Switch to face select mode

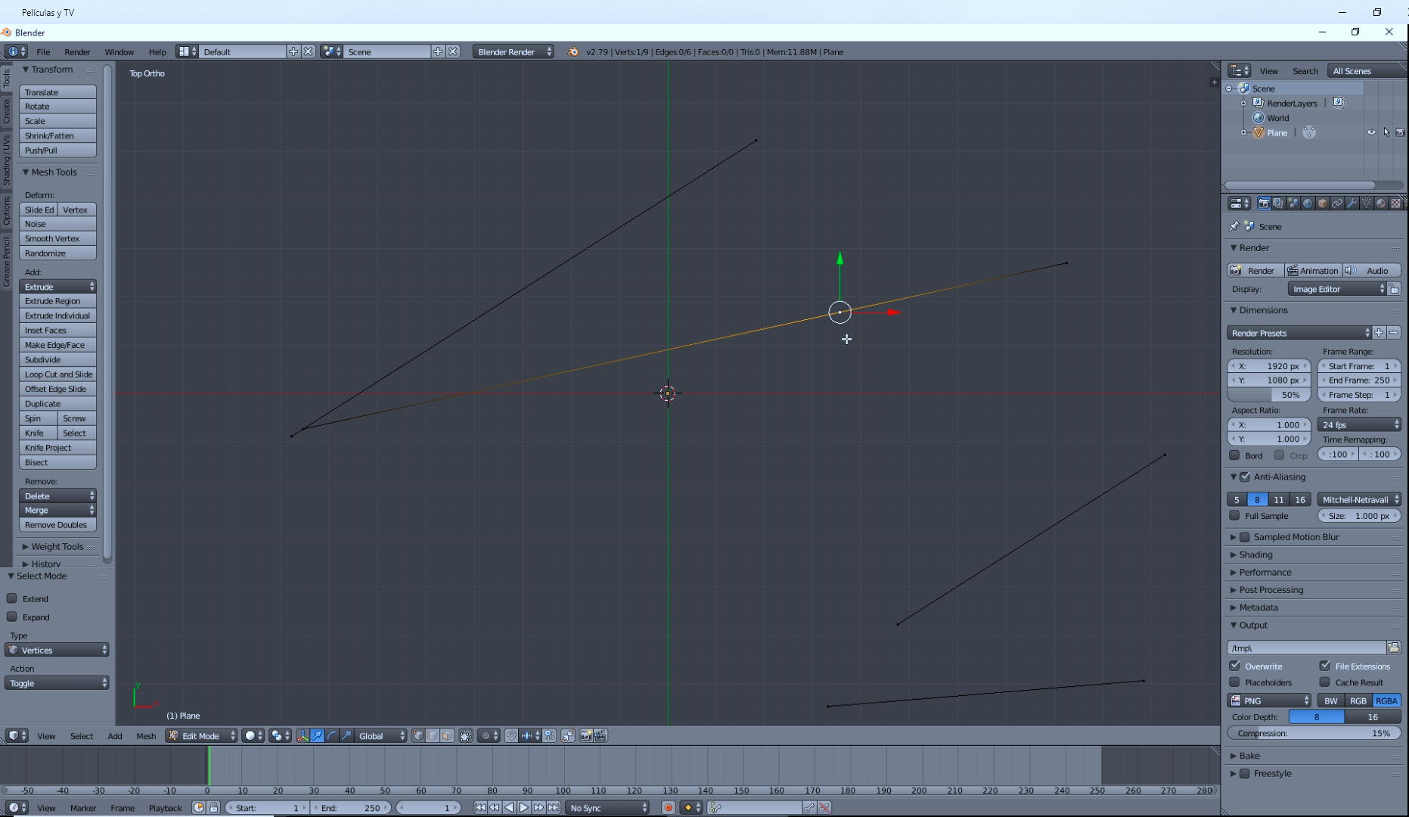(x=447, y=736)
